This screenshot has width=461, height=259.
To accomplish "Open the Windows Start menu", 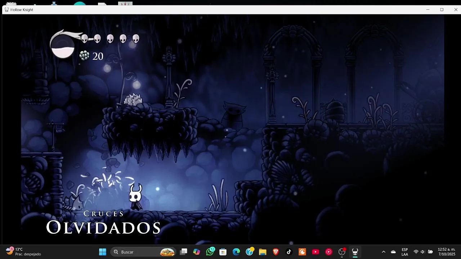I will pyautogui.click(x=103, y=252).
